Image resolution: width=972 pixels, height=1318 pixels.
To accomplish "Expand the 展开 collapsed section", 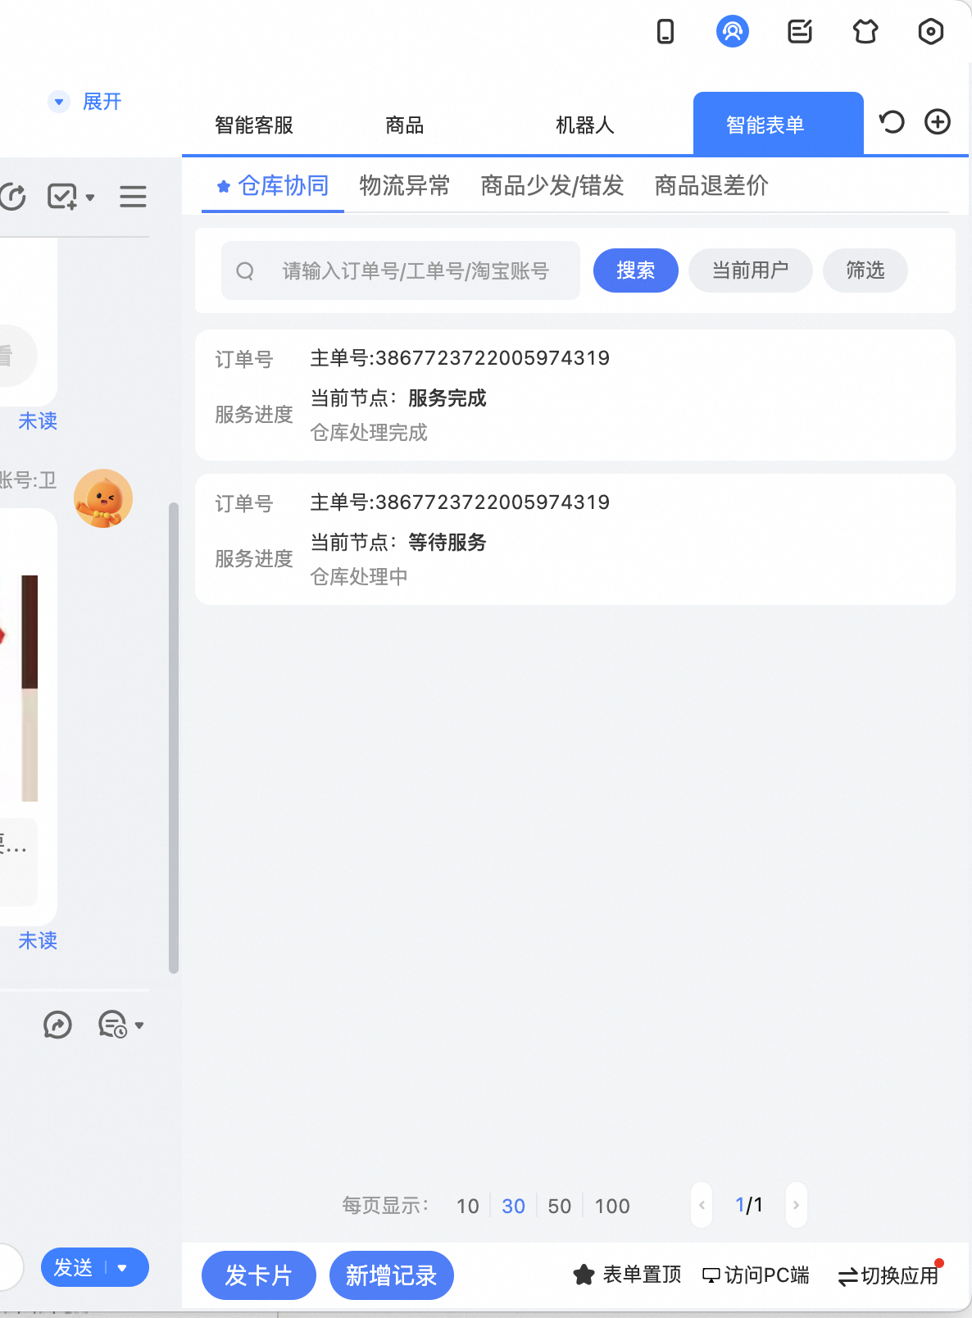I will click(x=86, y=102).
